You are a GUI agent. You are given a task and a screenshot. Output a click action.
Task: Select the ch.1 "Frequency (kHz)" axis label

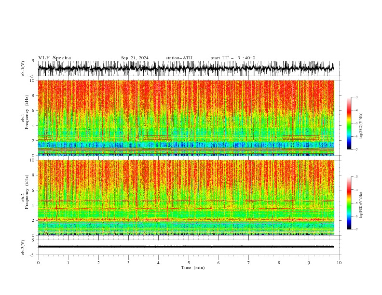point(27,112)
